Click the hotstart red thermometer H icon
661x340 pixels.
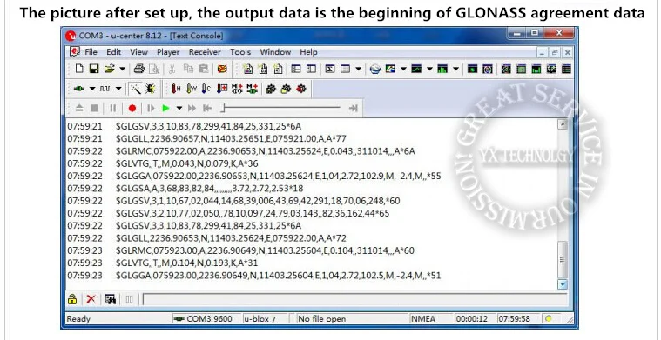coord(176,89)
